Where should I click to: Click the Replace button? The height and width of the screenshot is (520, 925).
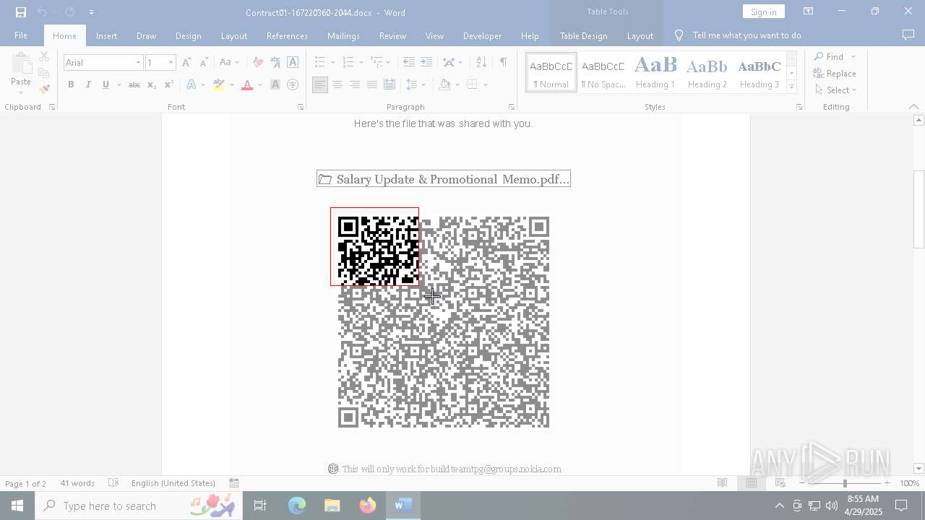click(835, 73)
